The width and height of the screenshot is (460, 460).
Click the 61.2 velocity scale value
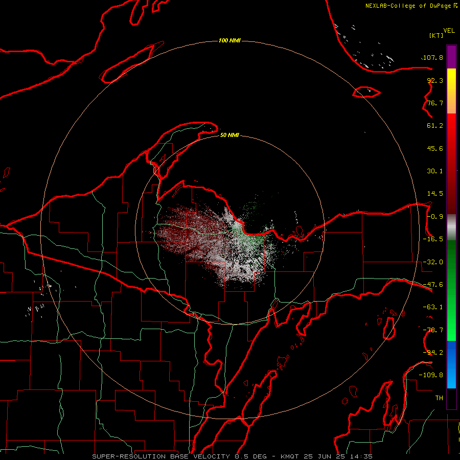pyautogui.click(x=435, y=126)
